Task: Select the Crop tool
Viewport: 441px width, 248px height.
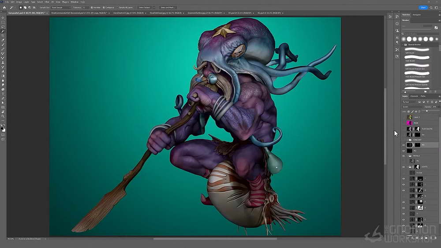Action: pos(3,36)
